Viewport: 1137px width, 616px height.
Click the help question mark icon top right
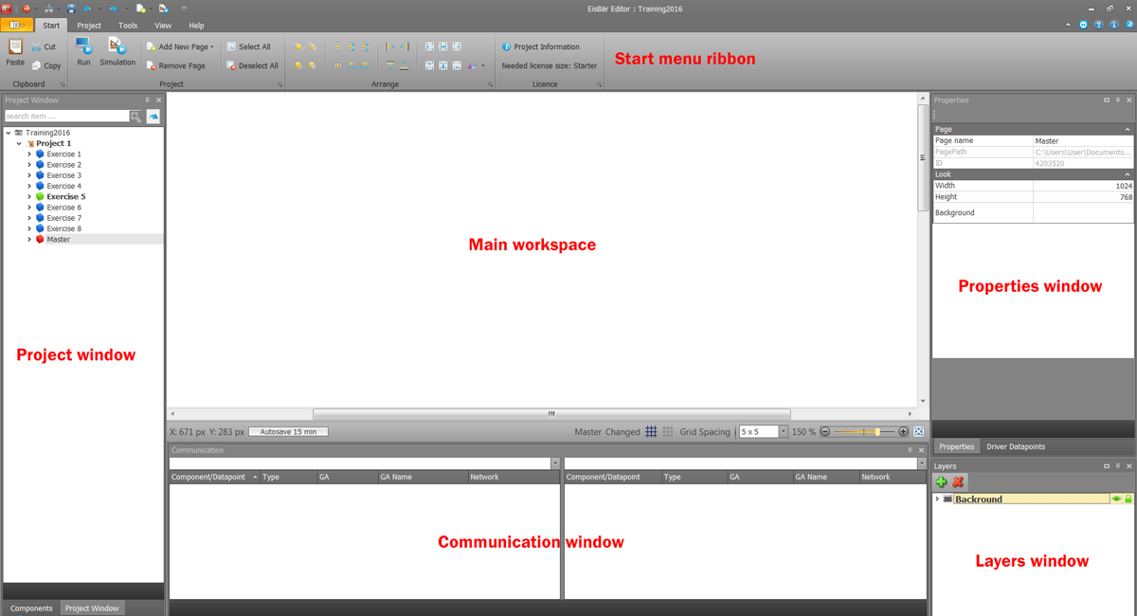point(1098,25)
